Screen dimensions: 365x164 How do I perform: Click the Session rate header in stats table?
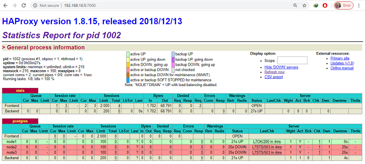pyautogui.click(x=64, y=96)
